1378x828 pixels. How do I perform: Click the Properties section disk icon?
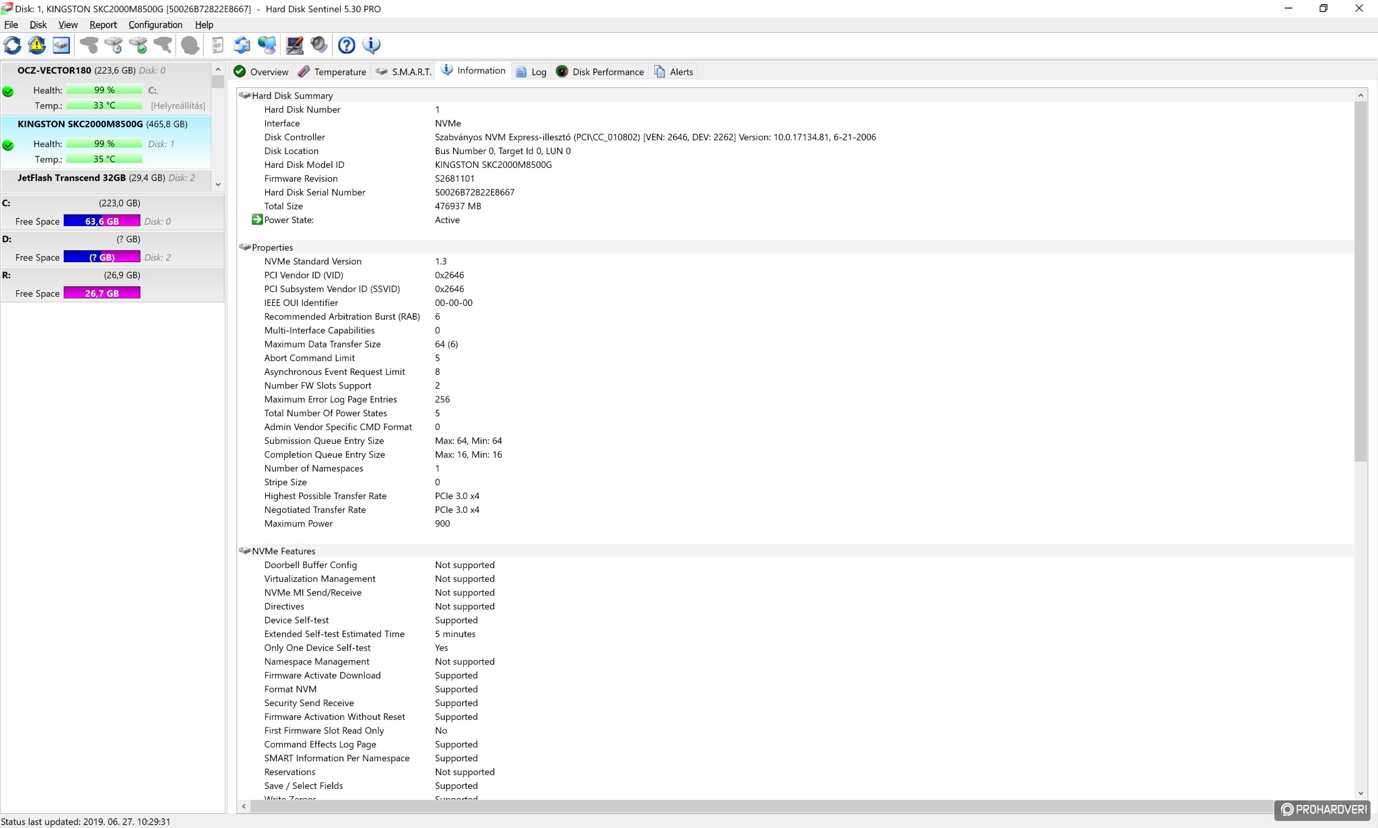click(x=245, y=247)
